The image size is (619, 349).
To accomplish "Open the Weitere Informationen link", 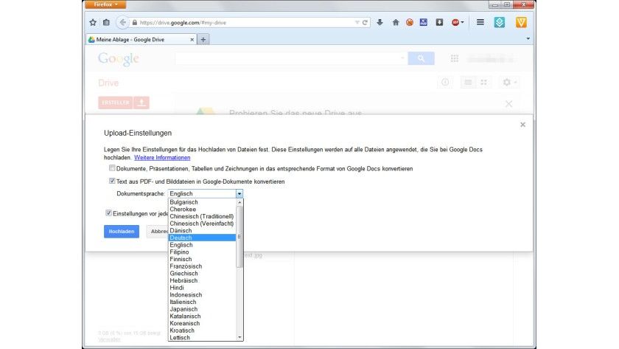I will [x=162, y=157].
